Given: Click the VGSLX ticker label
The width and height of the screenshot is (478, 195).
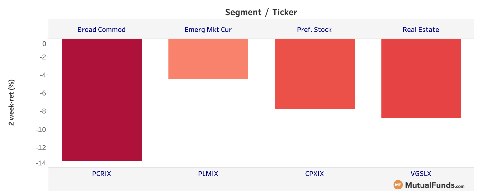Looking at the screenshot, I should (421, 174).
